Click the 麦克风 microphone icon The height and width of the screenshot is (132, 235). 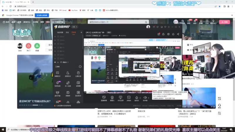pyautogui.click(x=137, y=98)
